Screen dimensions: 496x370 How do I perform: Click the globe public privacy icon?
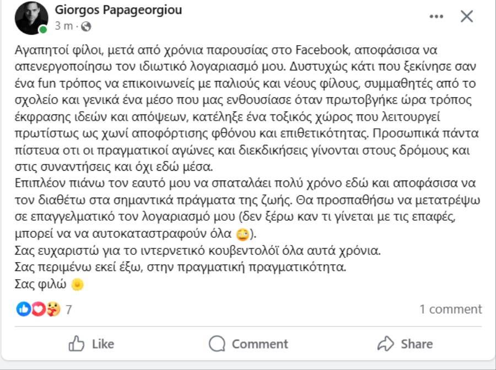[86, 26]
